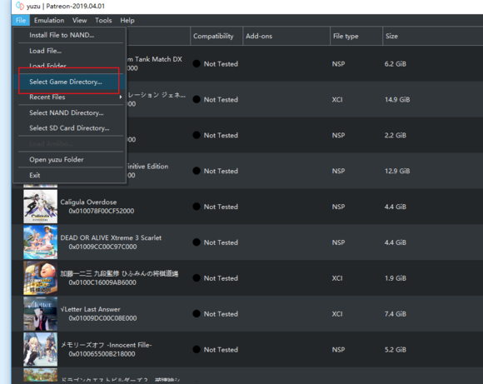Screen dimensions: 483x384
Task: Select the メモリーズオフ Innocent Fille cover thumbnail
Action: [40, 350]
